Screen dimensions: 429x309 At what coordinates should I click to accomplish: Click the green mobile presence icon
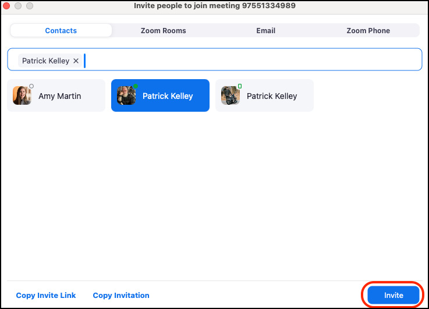[240, 86]
